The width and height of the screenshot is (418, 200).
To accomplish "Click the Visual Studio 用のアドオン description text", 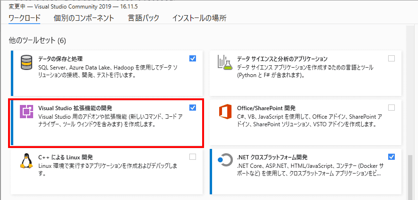I will click(110, 121).
